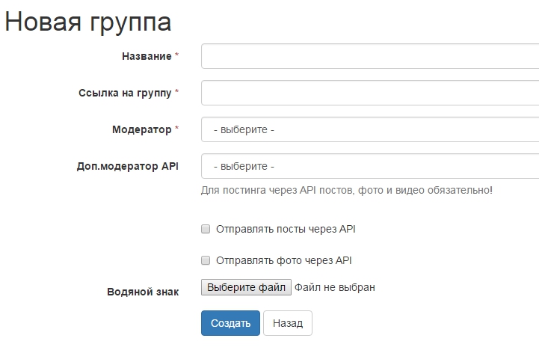Click the Новая группа page heading

88,22
